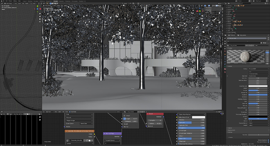The width and height of the screenshot is (270, 146).
Task: Click zoom magnifier icon in left viewport
Action: (40, 14)
